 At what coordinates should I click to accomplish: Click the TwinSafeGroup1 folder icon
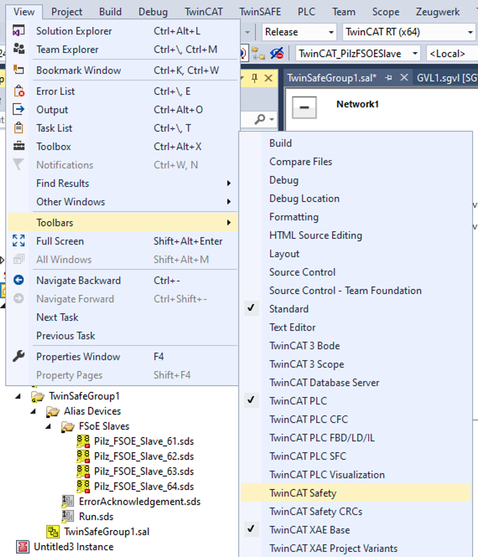coord(38,396)
